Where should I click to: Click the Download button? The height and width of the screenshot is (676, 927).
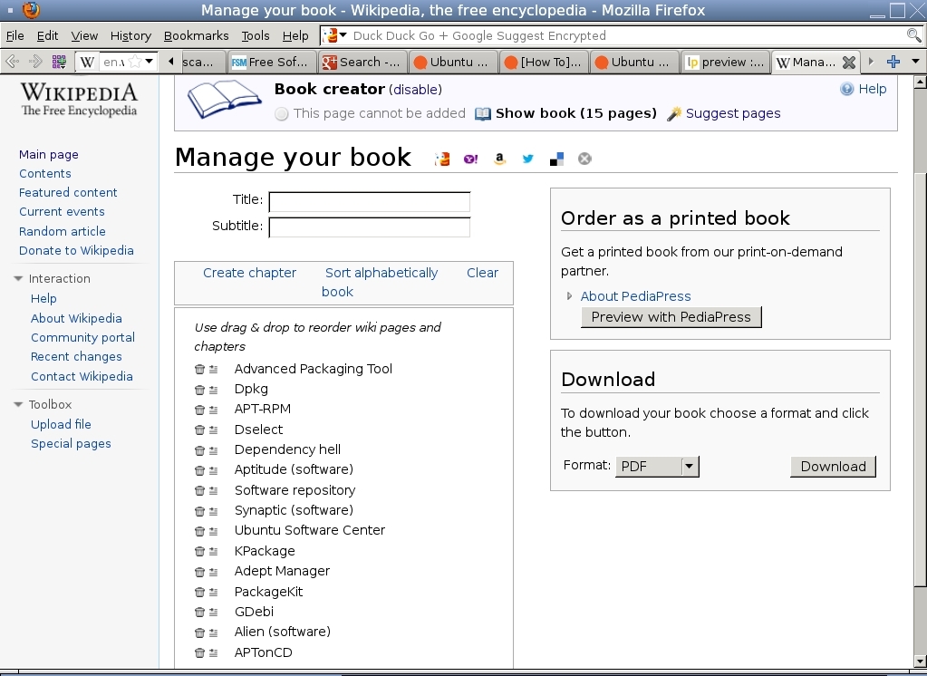833,467
